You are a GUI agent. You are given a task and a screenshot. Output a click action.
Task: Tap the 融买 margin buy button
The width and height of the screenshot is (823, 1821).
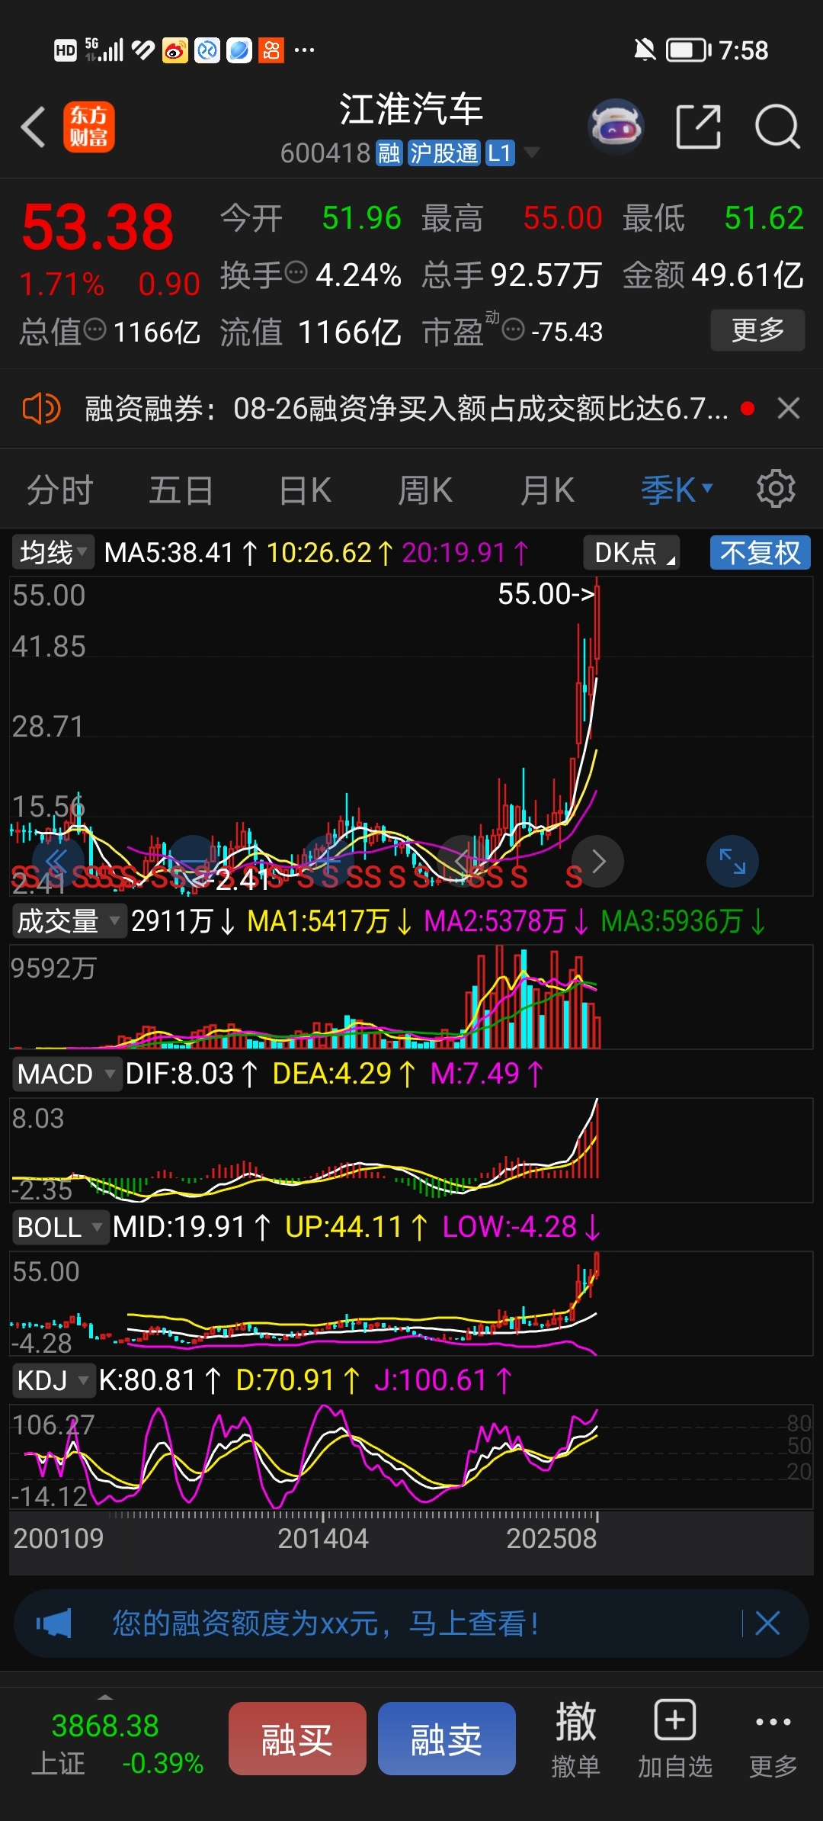tap(297, 1739)
